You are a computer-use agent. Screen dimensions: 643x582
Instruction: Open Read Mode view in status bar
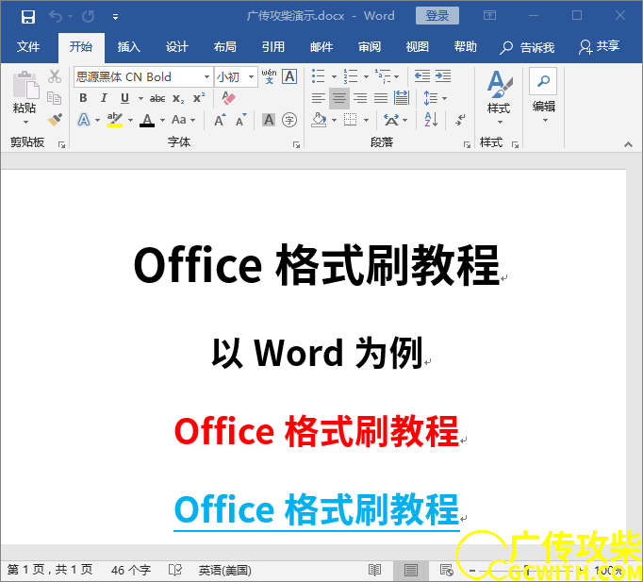coord(374,570)
